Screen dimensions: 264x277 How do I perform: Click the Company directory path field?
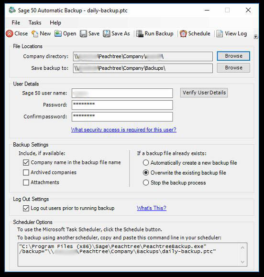click(143, 56)
